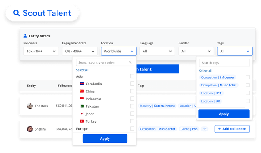Click Add to license for Shakira
The height and width of the screenshot is (153, 261).
click(232, 129)
